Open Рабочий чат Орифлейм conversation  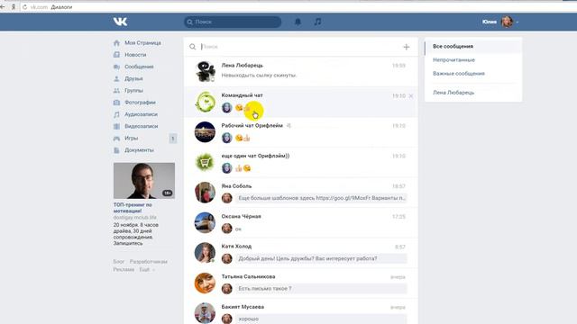[300, 132]
